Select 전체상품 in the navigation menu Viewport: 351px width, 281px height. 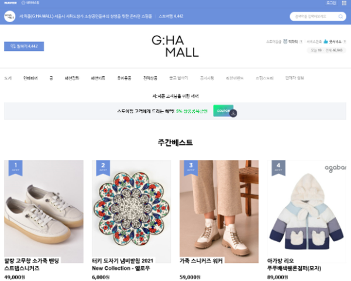[150, 78]
